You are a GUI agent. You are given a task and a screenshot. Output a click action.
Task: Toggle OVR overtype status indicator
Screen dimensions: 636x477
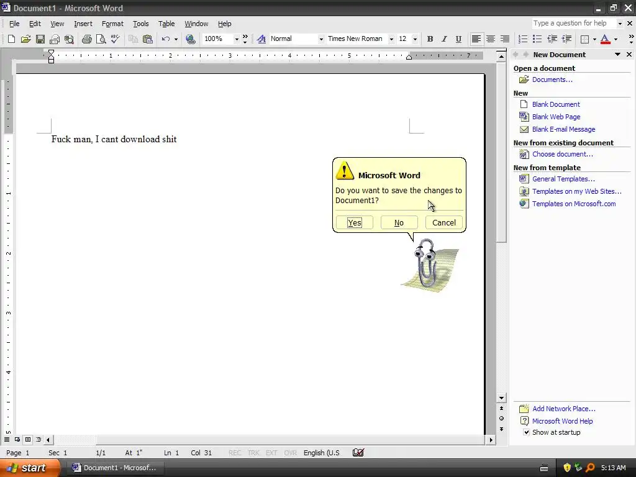[291, 453]
